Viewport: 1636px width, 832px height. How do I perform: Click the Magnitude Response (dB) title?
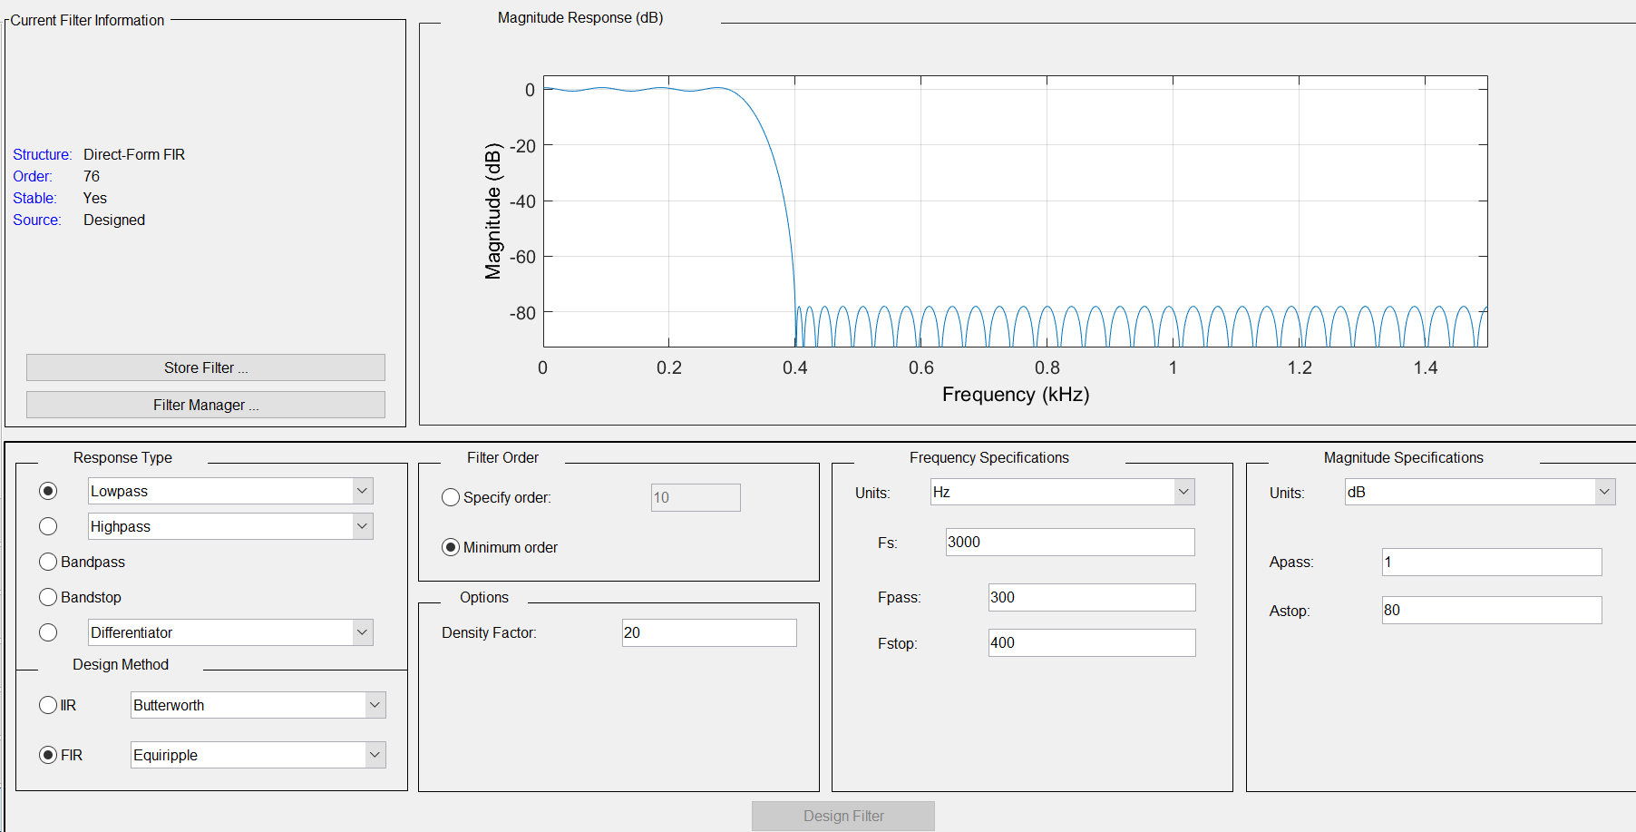(x=580, y=17)
